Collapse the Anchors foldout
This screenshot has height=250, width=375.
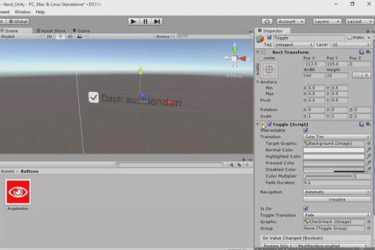coord(257,82)
